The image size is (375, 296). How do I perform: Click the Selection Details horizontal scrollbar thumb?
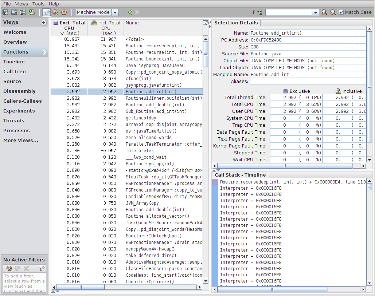coord(285,166)
